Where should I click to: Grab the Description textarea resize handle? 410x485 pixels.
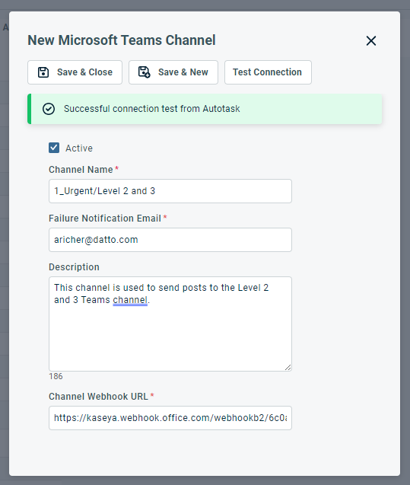(x=288, y=367)
